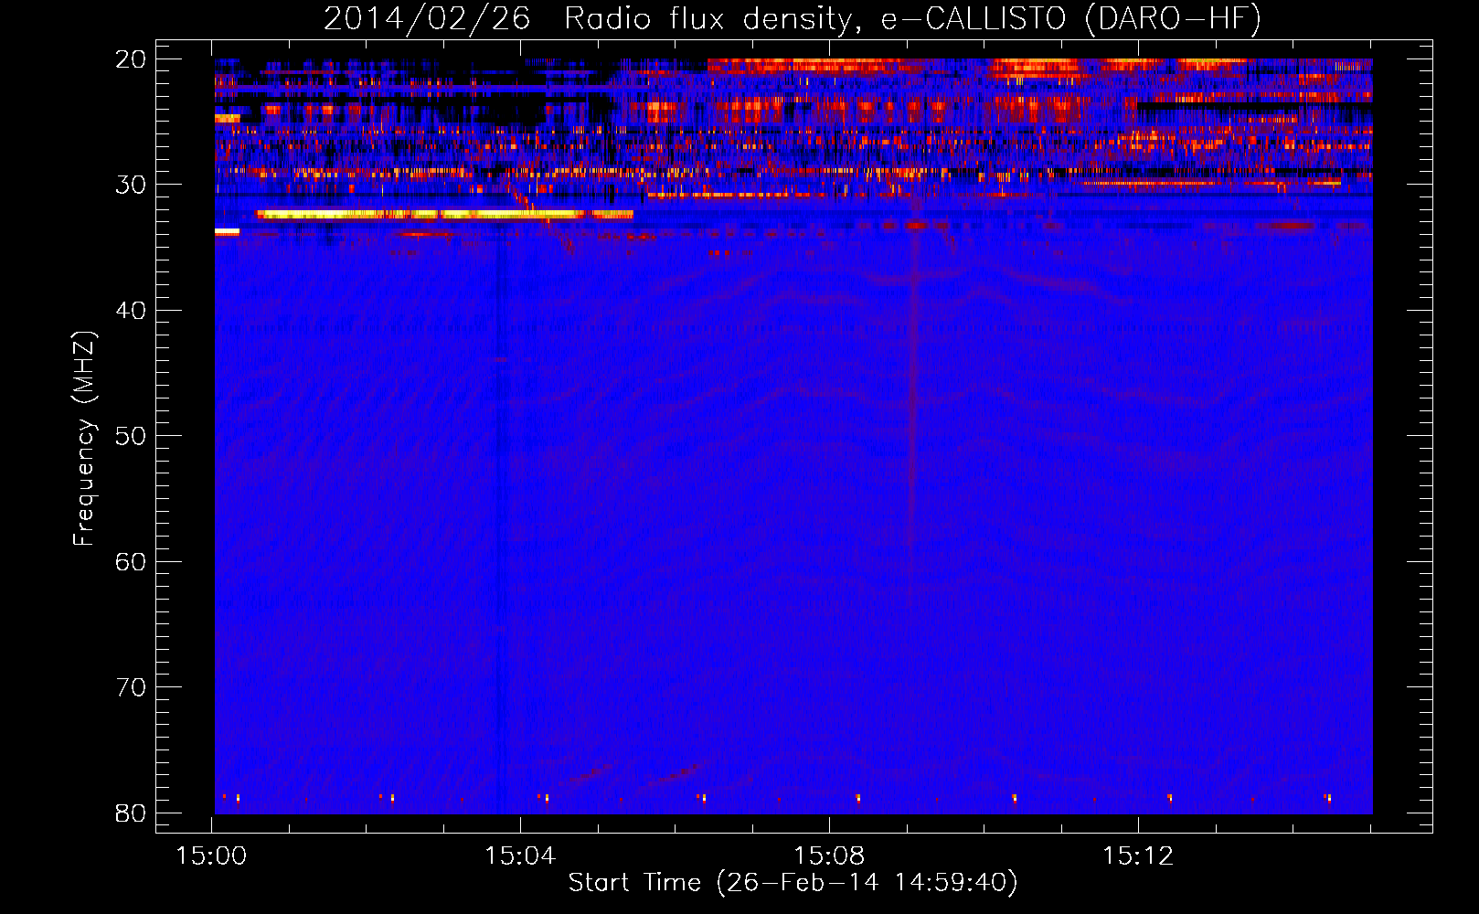Screen dimensions: 1479x914
Task: Click the 70 frequency tick label
Action: click(x=131, y=687)
